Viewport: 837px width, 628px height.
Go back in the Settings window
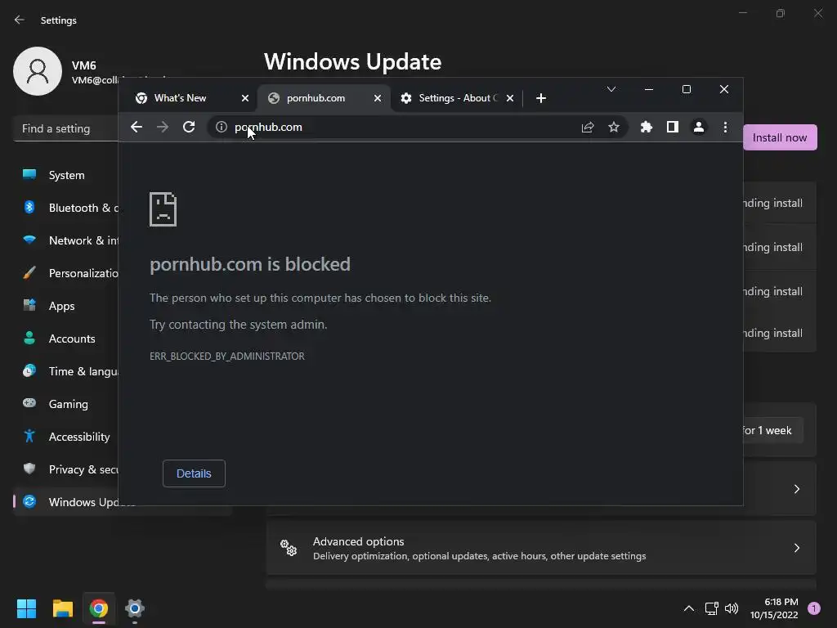pyautogui.click(x=20, y=20)
